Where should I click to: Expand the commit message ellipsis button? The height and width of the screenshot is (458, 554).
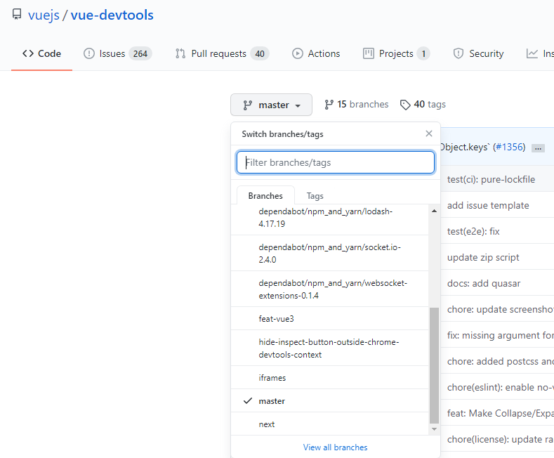[x=538, y=148]
